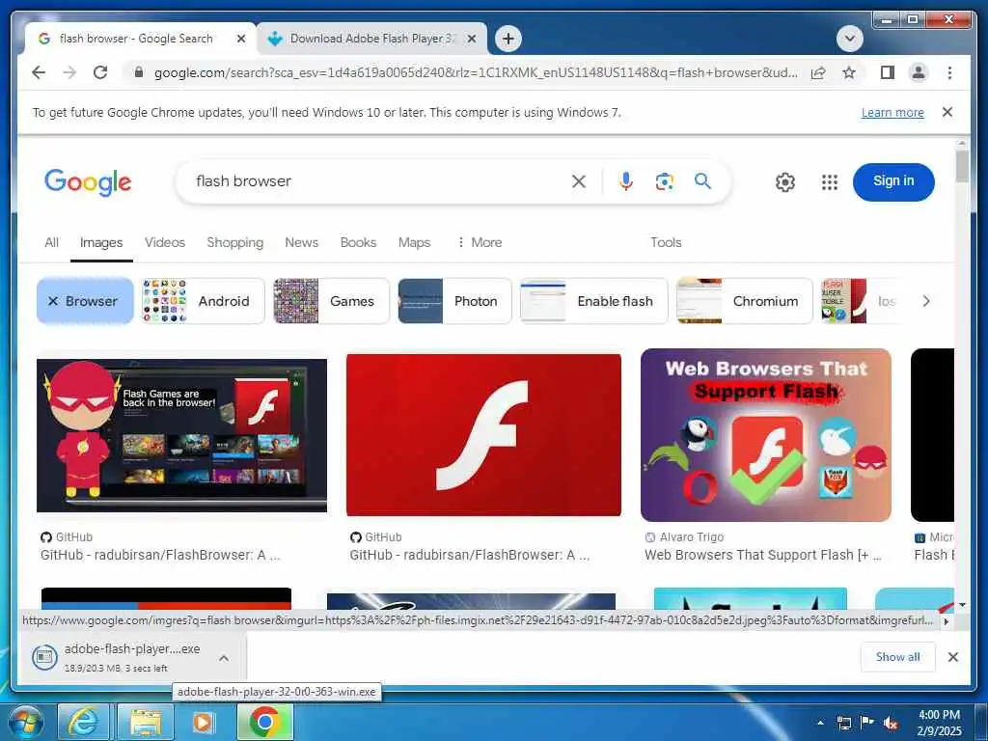Click the clock showing 4:00 PM
Viewport: 988px width, 741px height.
(x=940, y=723)
